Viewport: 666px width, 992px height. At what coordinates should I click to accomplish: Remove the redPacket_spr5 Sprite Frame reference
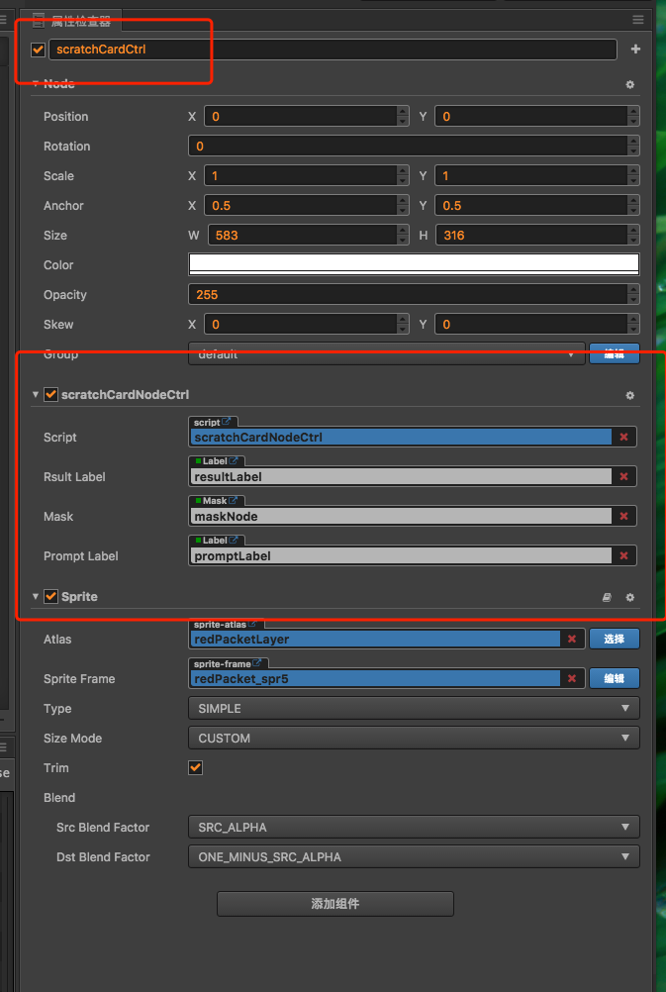point(572,679)
